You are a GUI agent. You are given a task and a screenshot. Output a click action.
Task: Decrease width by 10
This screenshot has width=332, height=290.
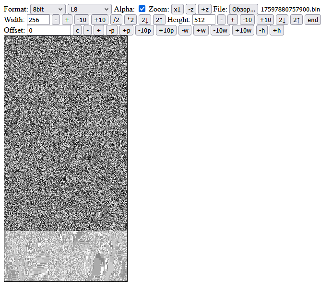82,20
